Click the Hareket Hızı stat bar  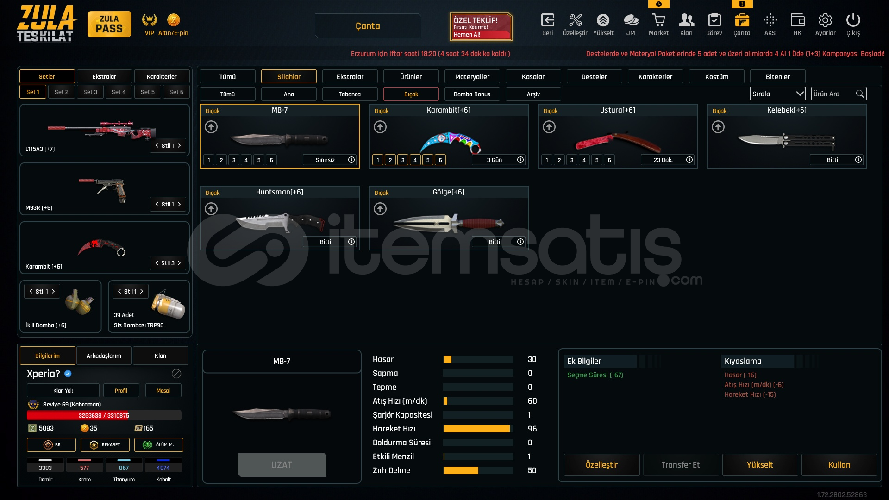(x=478, y=429)
